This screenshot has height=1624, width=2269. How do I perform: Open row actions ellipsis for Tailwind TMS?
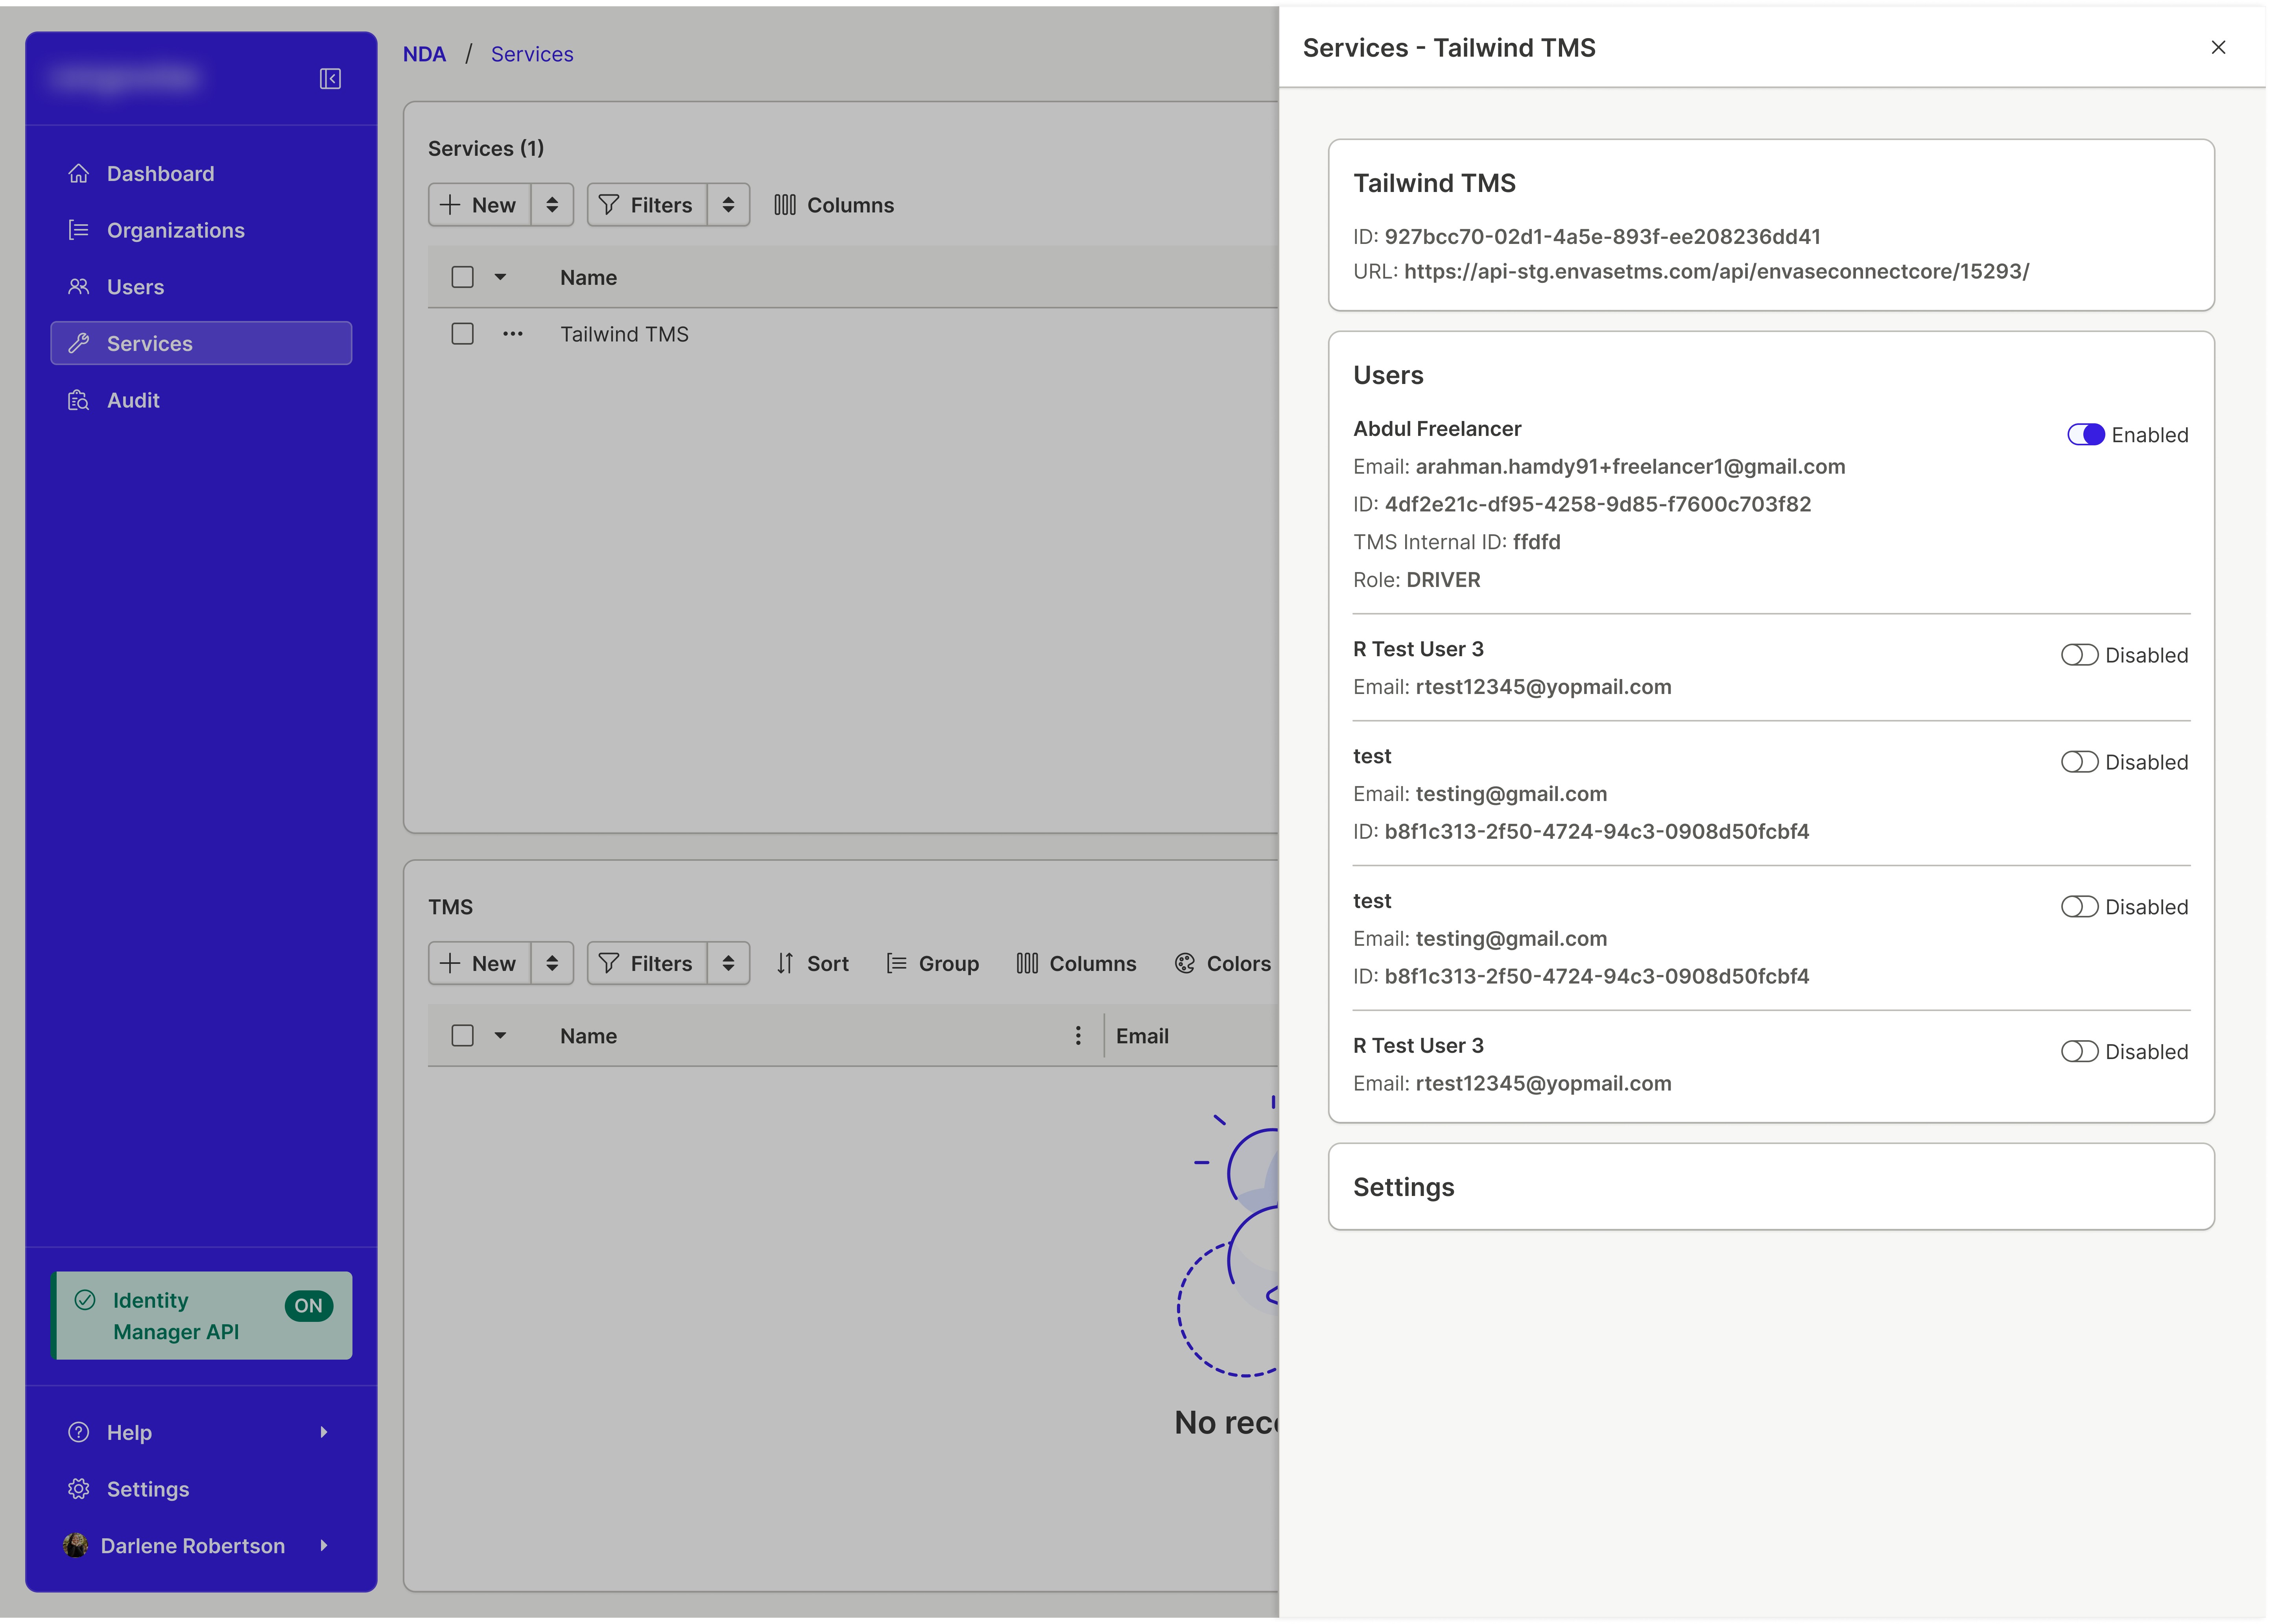[x=513, y=334]
